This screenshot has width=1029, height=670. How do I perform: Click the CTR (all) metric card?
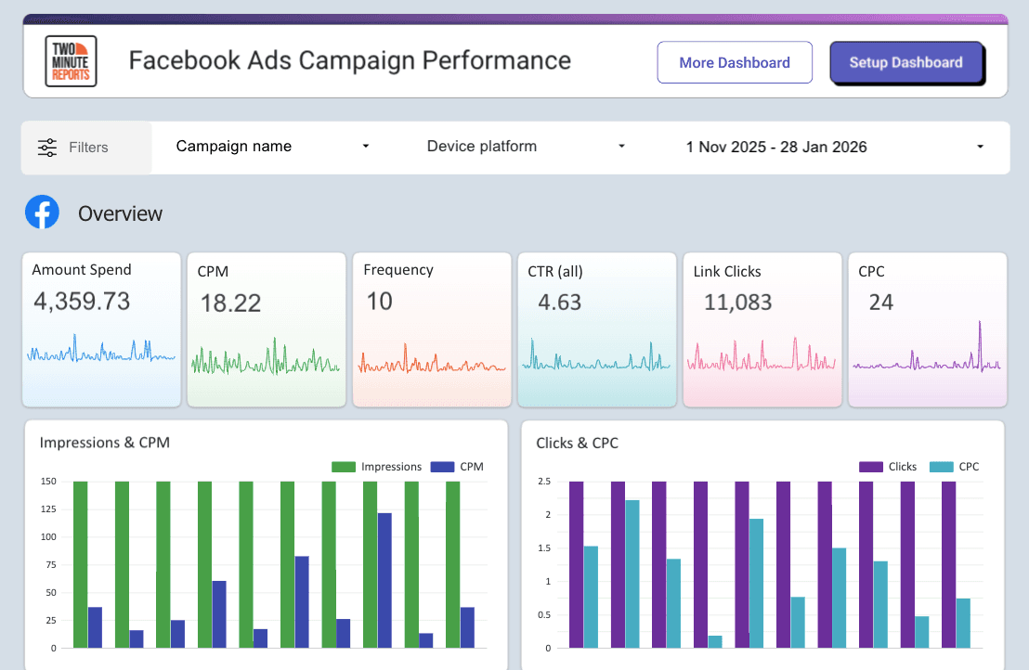click(x=596, y=329)
